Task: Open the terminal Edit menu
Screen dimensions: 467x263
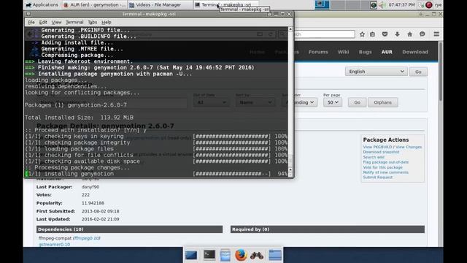Action: pos(43,22)
